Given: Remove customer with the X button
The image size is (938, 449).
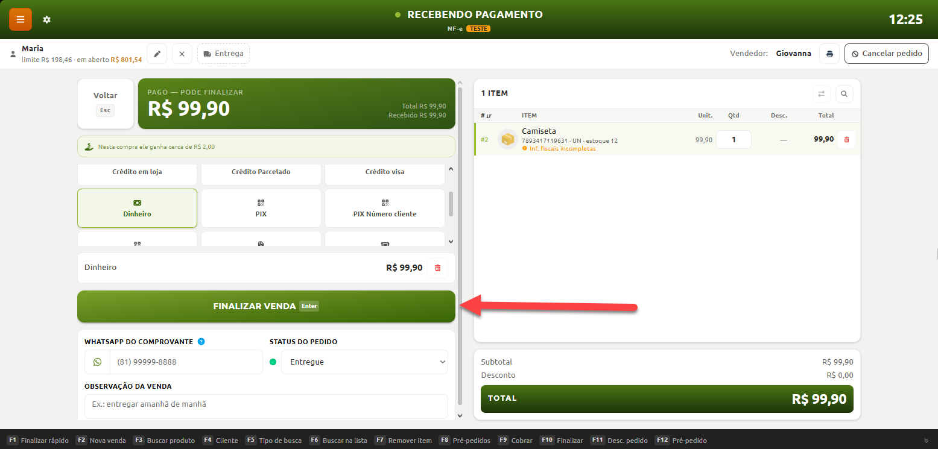Looking at the screenshot, I should [182, 54].
